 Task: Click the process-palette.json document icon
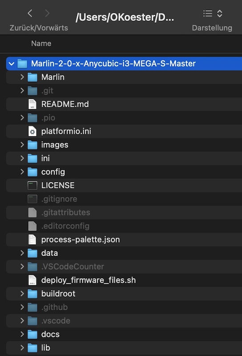32,239
